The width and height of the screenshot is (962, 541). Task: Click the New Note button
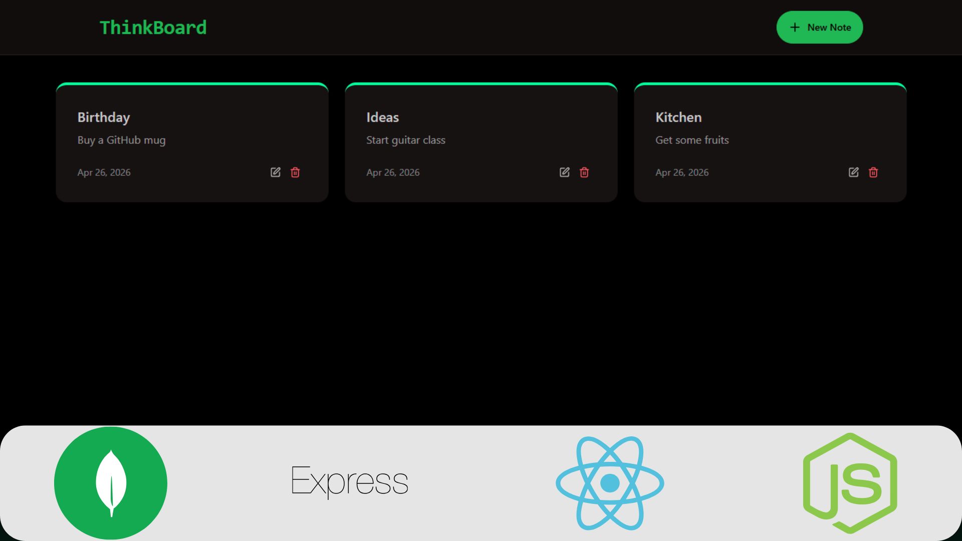pos(819,27)
